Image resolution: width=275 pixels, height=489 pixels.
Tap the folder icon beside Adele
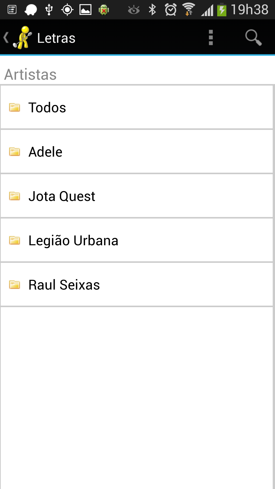(15, 152)
